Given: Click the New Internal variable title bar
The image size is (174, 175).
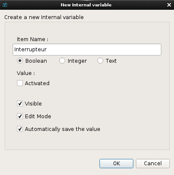Looking at the screenshot, I should (86, 5).
